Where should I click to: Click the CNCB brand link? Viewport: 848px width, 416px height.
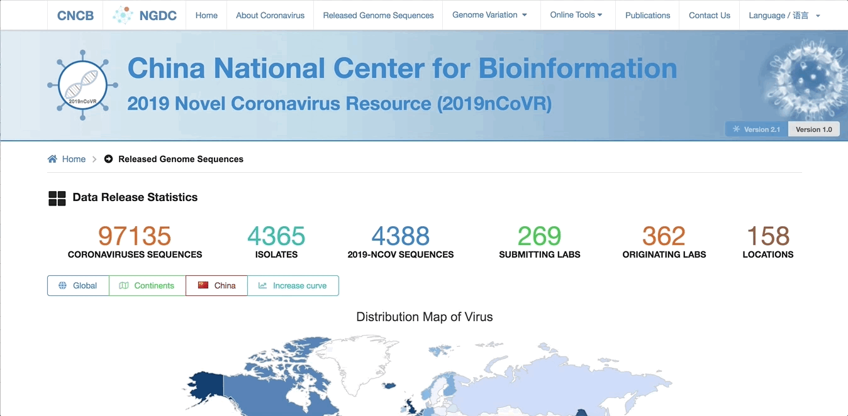75,15
